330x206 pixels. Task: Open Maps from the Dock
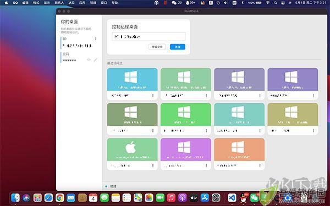click(x=138, y=198)
